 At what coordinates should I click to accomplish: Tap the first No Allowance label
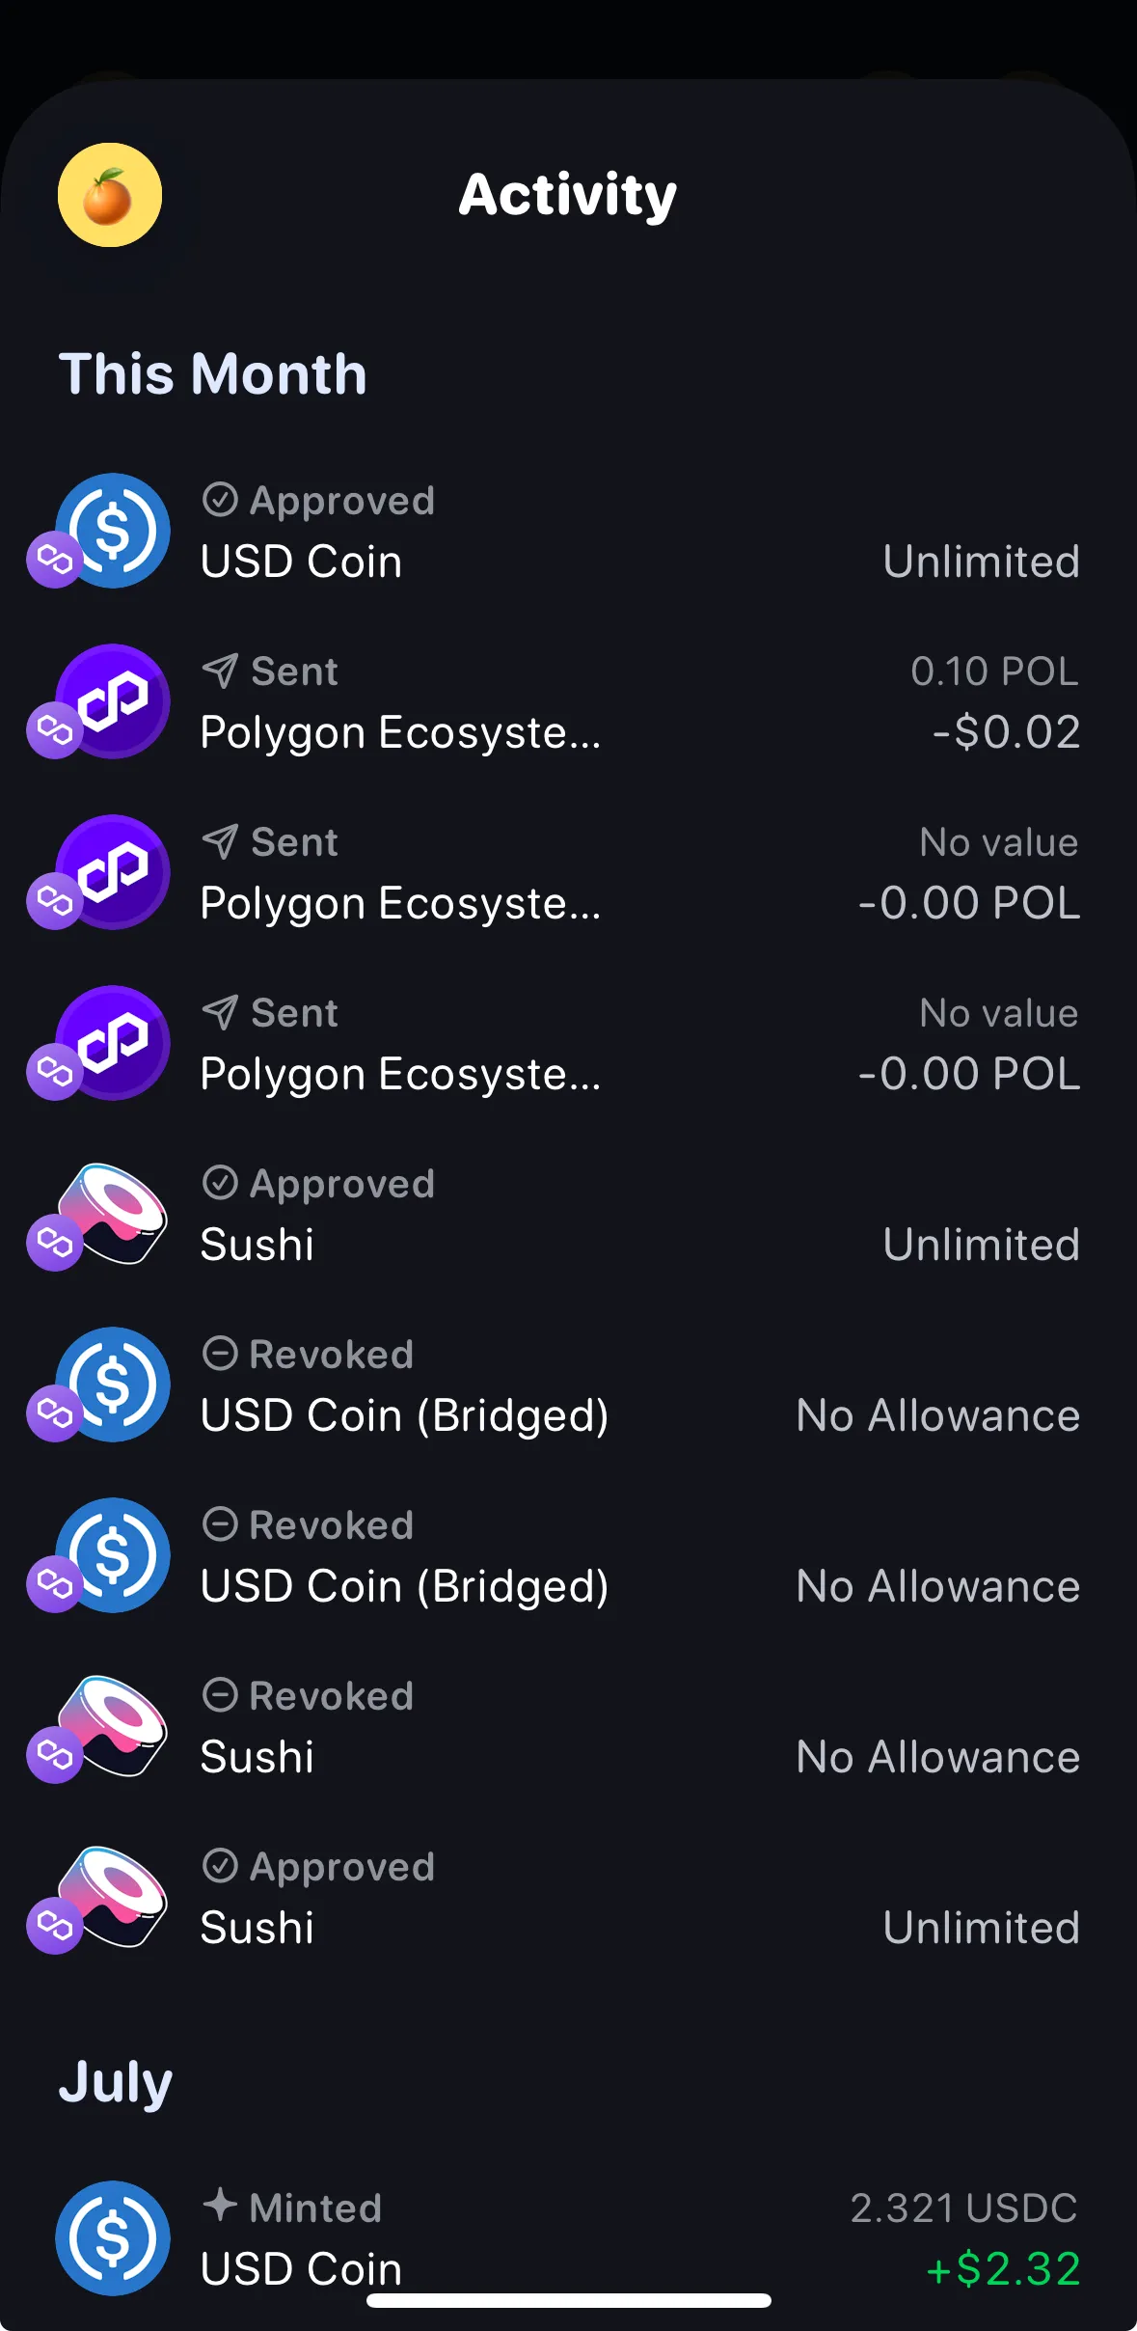(937, 1415)
